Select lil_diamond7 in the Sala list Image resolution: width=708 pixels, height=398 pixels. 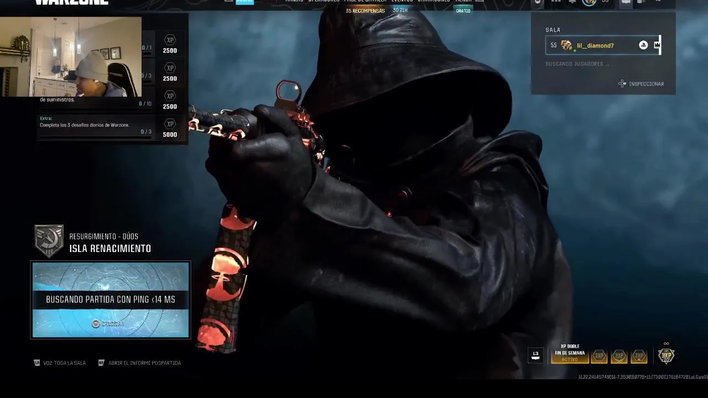[x=603, y=45]
